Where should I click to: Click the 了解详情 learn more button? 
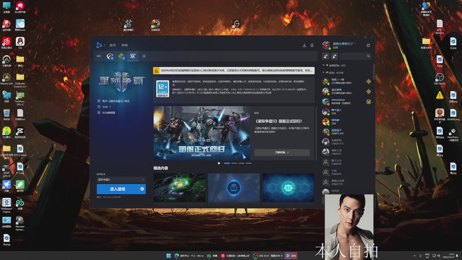(282, 153)
